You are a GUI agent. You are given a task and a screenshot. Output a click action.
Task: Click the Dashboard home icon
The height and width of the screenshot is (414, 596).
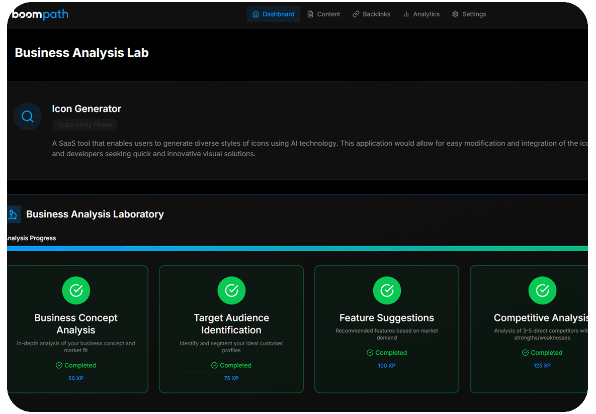point(256,14)
